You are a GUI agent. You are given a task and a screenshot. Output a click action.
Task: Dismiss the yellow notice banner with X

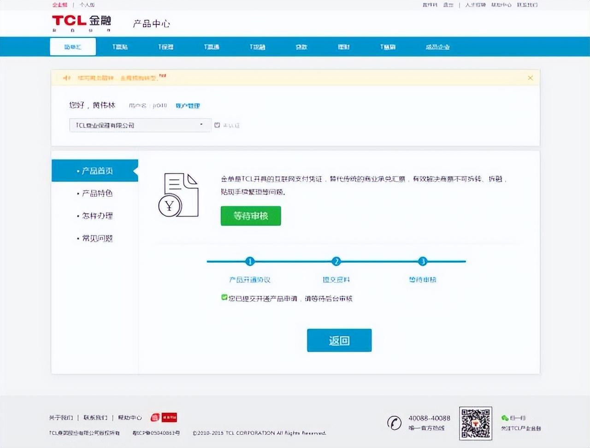pos(530,78)
